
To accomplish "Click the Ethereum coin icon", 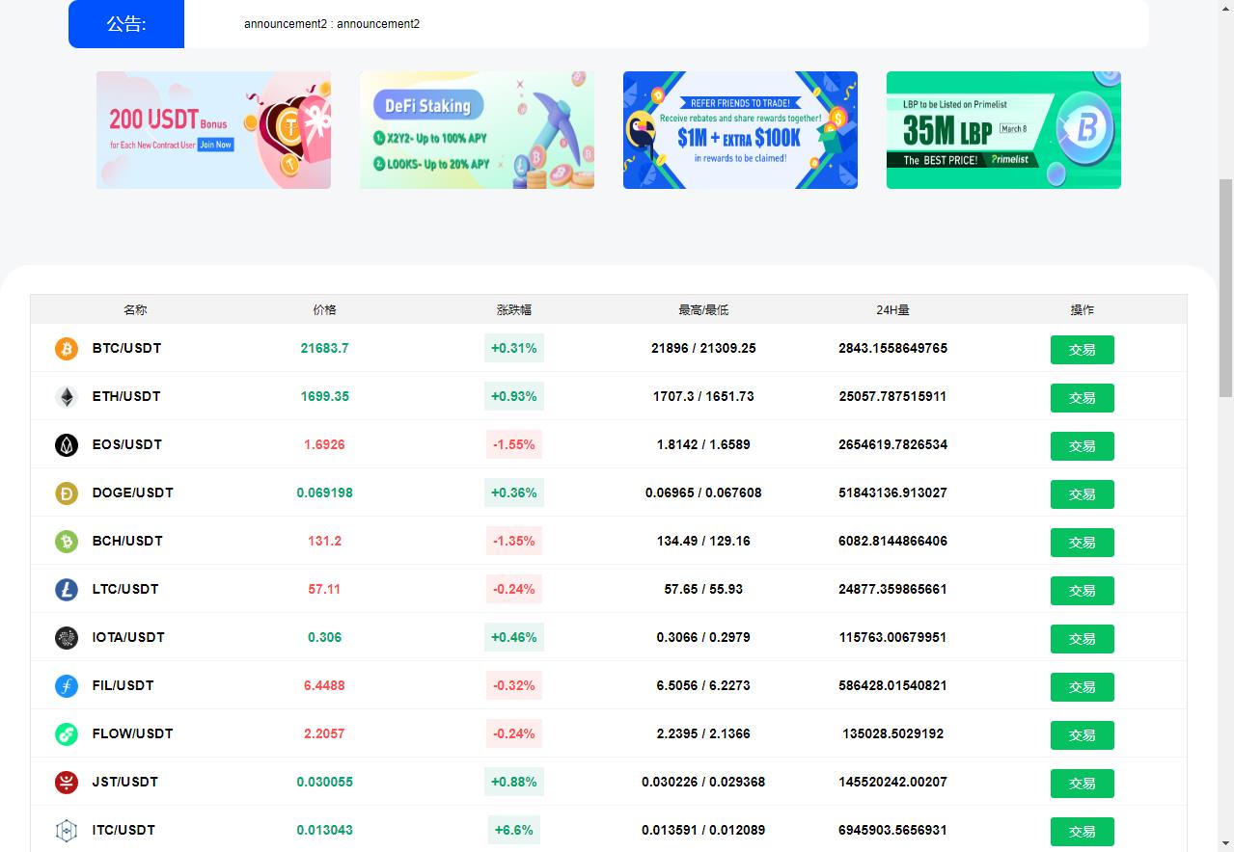I will (67, 396).
